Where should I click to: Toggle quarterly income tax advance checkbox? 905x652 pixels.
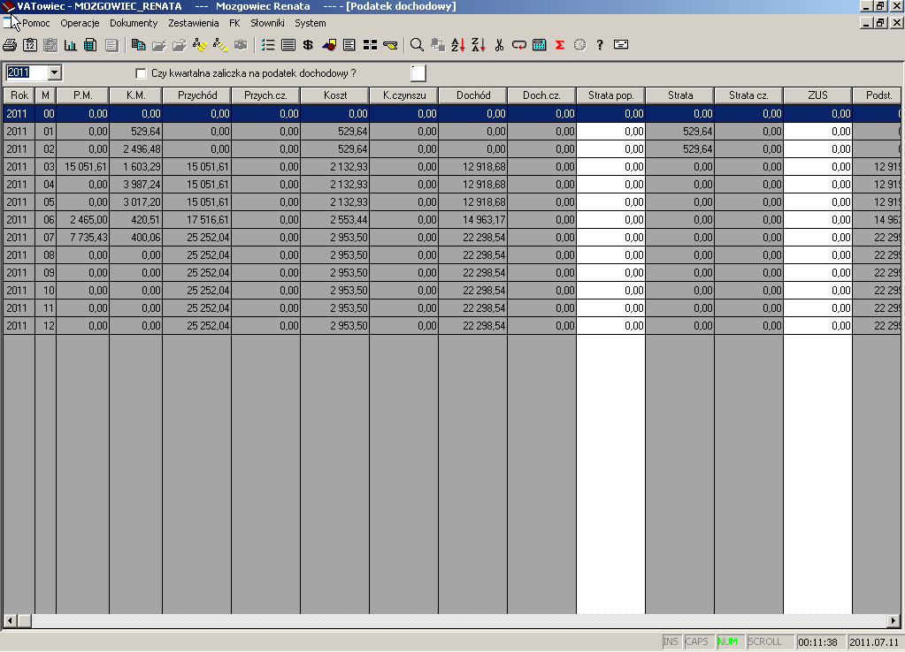pos(140,73)
